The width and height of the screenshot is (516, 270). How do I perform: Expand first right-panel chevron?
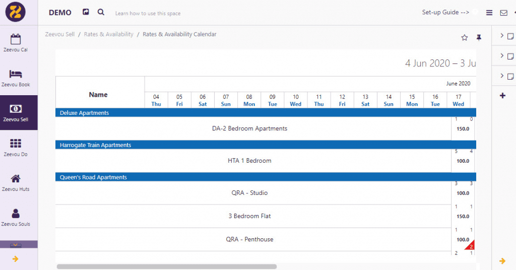(x=502, y=36)
